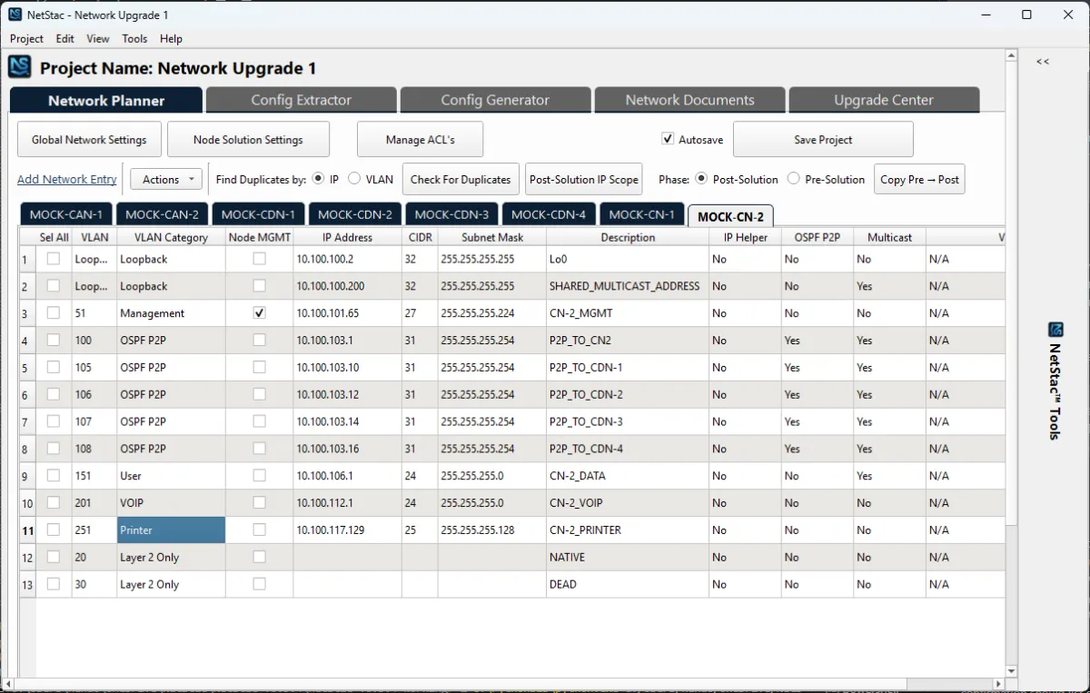Toggle the Autosave checkbox
This screenshot has width=1090, height=693.
pyautogui.click(x=669, y=140)
